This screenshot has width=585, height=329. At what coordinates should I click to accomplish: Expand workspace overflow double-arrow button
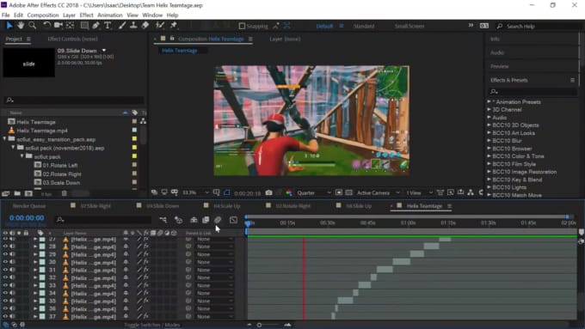pyautogui.click(x=471, y=25)
